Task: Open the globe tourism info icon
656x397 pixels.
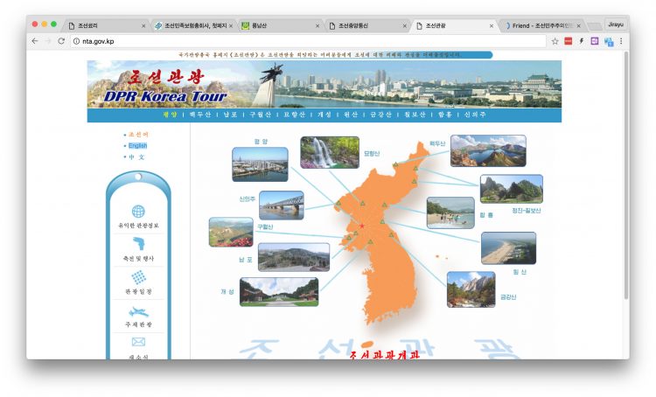Action: [138, 212]
